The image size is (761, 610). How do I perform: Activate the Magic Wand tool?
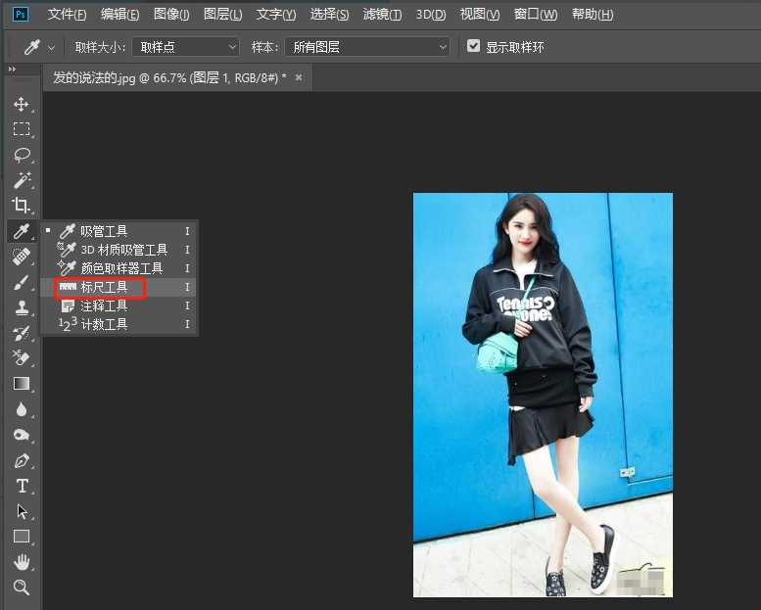click(21, 180)
